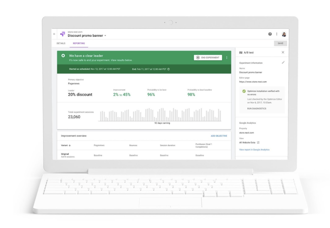Click RUN DIAGNOSTICS
This screenshot has width=330, height=228.
point(257,109)
